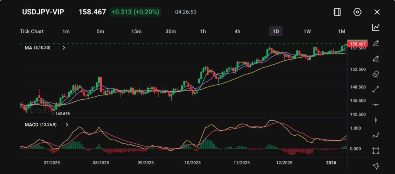Expand the MA (5,10,30) indicator settings
Image resolution: width=395 pixels, height=174 pixels.
pyautogui.click(x=64, y=48)
